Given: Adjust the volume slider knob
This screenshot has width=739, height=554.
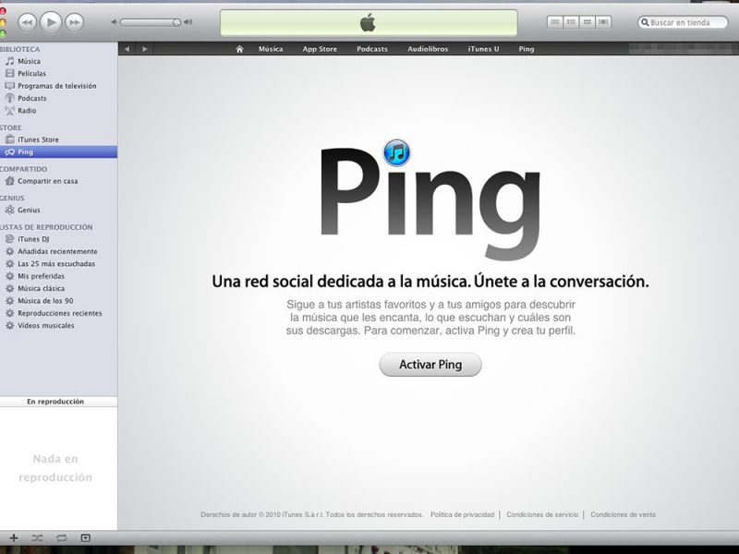Looking at the screenshot, I should click(176, 22).
